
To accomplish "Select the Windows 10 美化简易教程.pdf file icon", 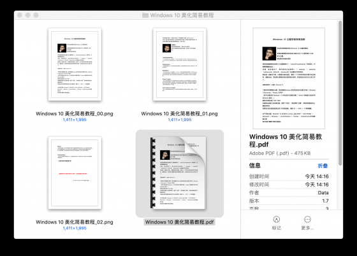I will click(179, 173).
